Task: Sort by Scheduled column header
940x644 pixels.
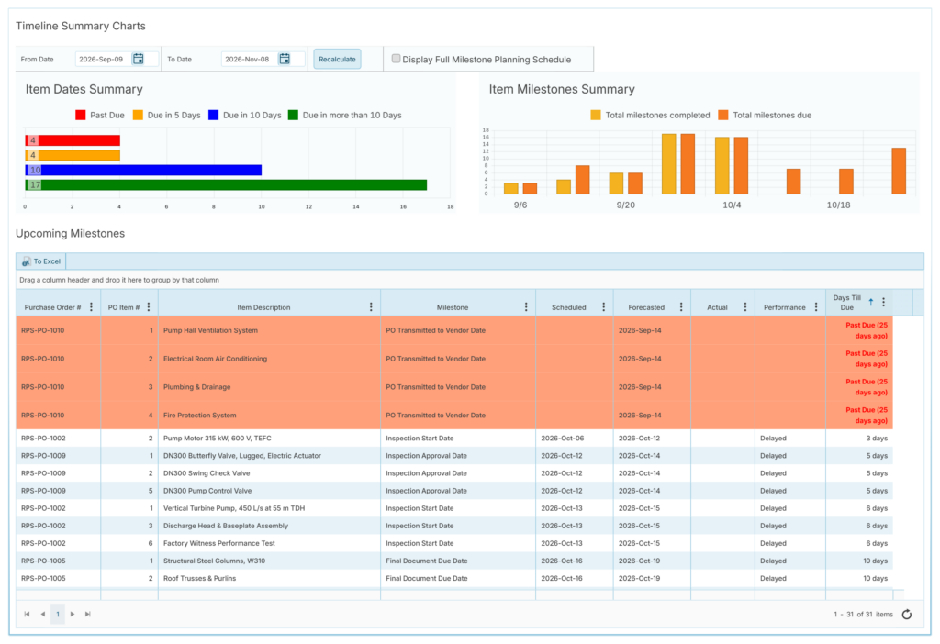Action: coord(569,307)
